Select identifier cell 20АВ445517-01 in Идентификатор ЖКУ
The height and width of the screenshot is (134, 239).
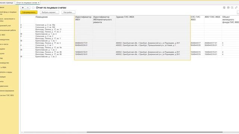point(81,43)
